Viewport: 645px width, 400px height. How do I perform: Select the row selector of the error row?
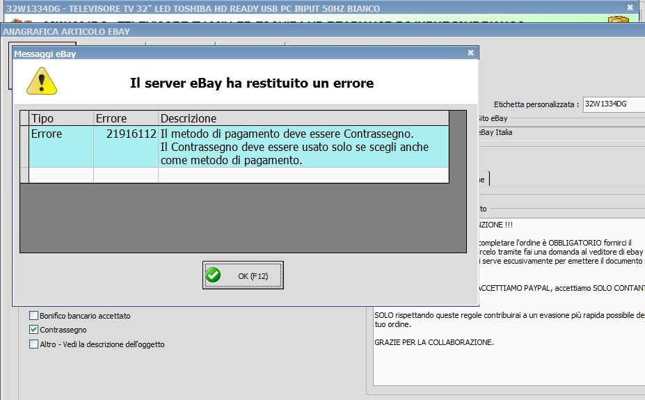pos(24,146)
